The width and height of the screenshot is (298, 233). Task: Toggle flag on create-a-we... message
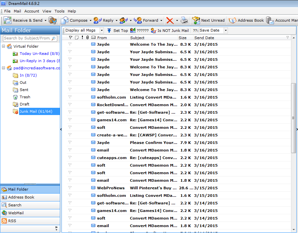70,135
